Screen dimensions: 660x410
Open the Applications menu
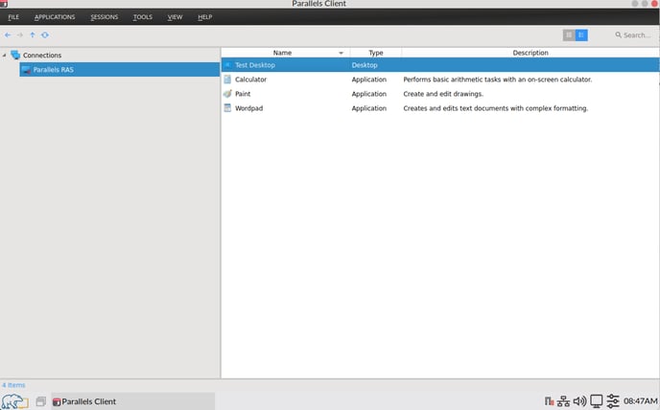(55, 17)
